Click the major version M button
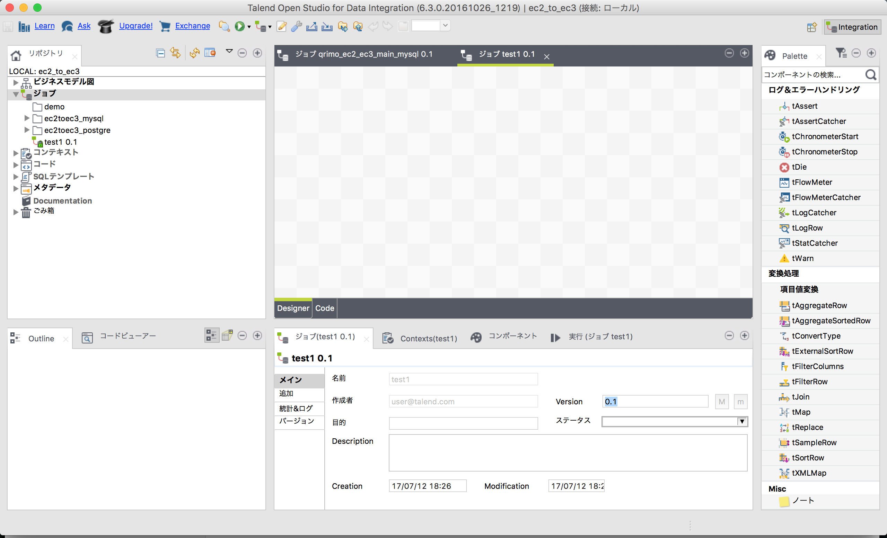Viewport: 887px width, 538px height. point(721,402)
